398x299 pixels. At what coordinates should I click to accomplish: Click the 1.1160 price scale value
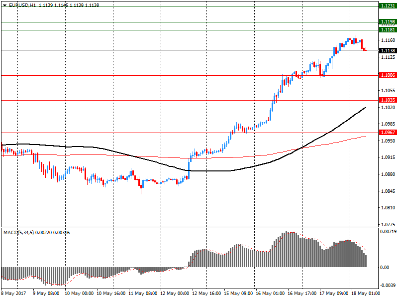point(388,40)
